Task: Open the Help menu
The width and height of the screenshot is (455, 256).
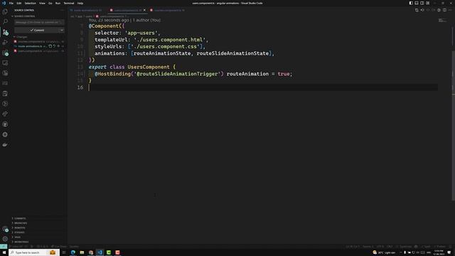Action: click(80, 3)
